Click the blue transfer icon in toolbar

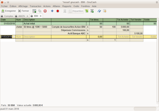(x=99, y=11)
